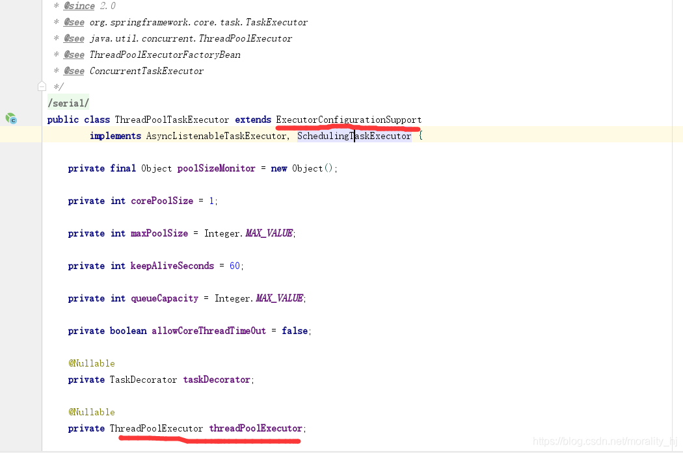
Task: Click the highlighted SchedulingTaskExecutor interface name
Action: click(355, 135)
